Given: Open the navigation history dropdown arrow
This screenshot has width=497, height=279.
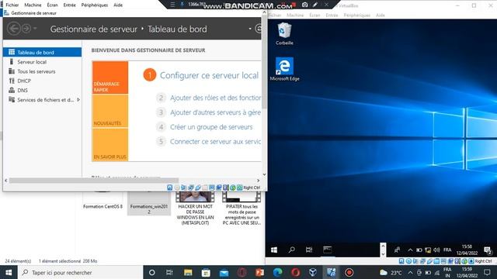Looking at the screenshot, I should coord(35,29).
